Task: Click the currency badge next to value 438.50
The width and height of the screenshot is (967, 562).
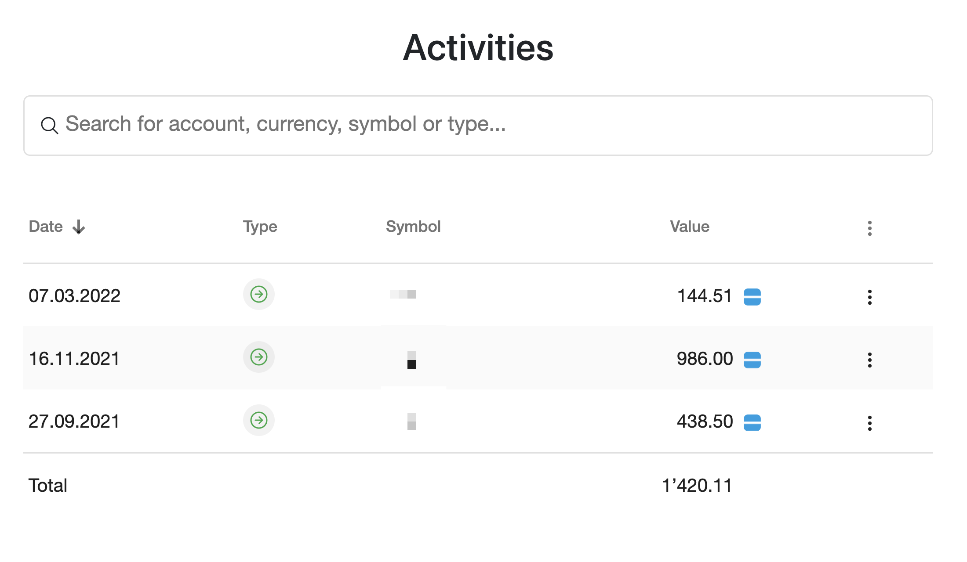Action: pos(753,421)
